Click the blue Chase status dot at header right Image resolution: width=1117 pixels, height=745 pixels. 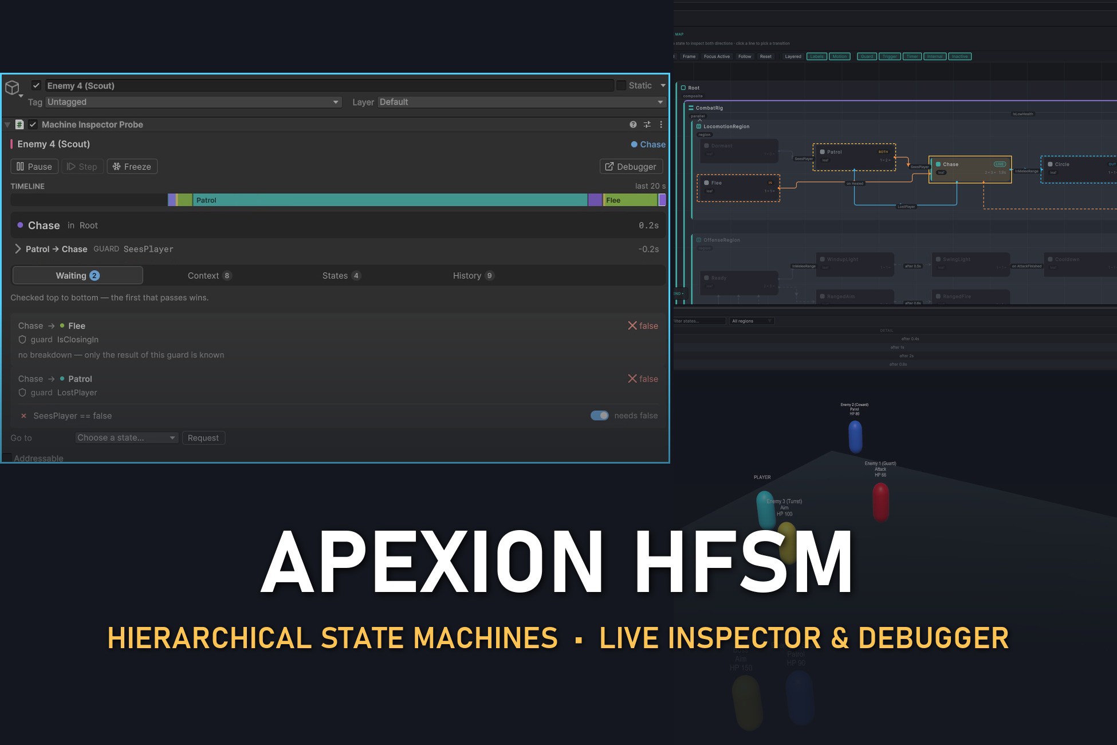(634, 144)
